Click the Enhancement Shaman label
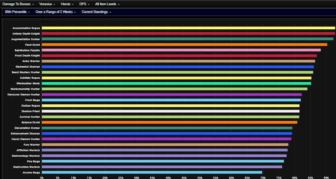Image resolution: width=336 pixels, height=179 pixels. [x=25, y=134]
